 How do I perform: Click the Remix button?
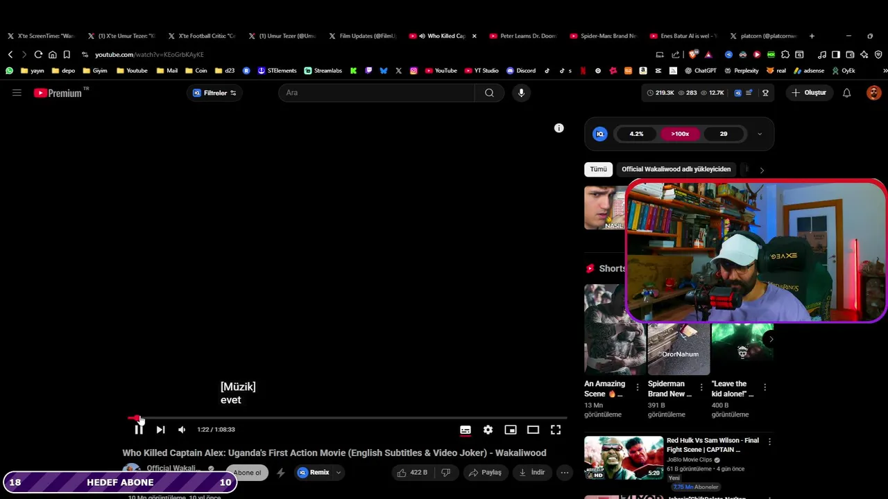click(x=314, y=473)
